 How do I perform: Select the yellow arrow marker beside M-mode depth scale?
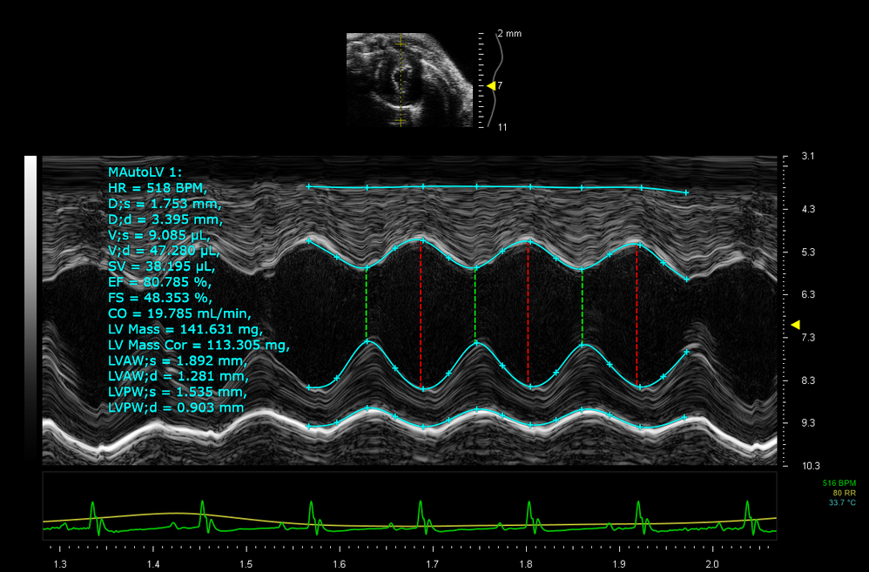tap(795, 325)
